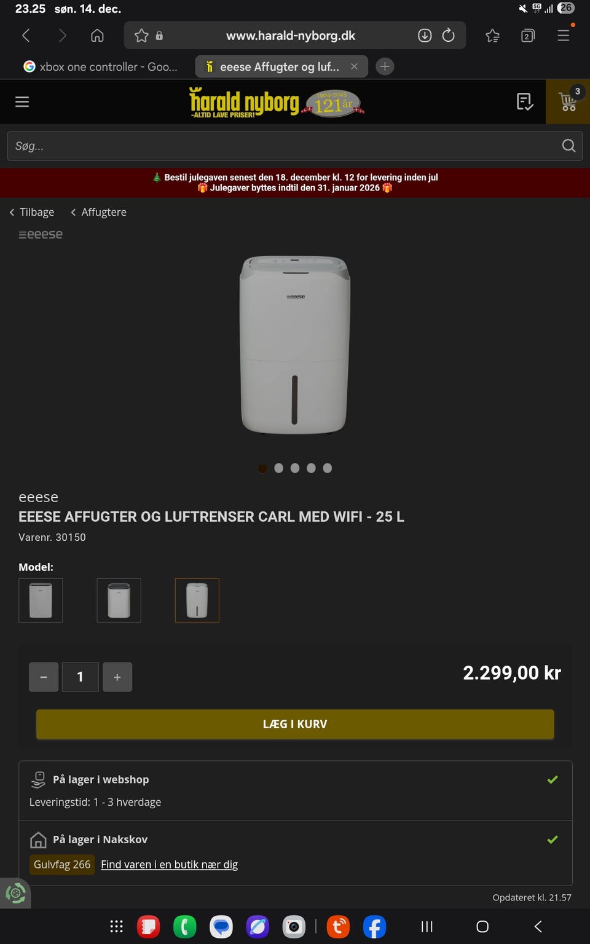The height and width of the screenshot is (944, 590).
Task: Bookmark page with star icon in address bar
Action: click(x=141, y=36)
